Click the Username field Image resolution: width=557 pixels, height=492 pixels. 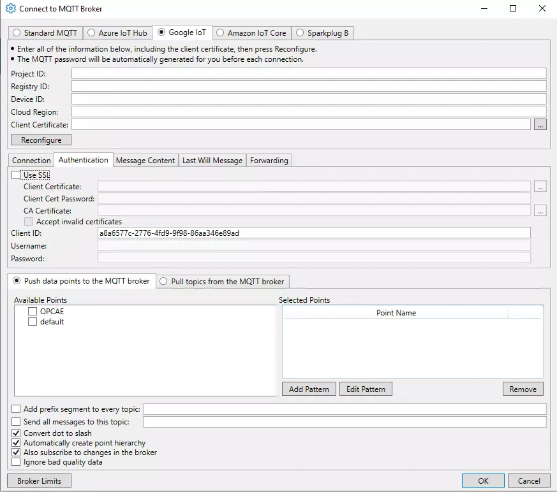[314, 246]
